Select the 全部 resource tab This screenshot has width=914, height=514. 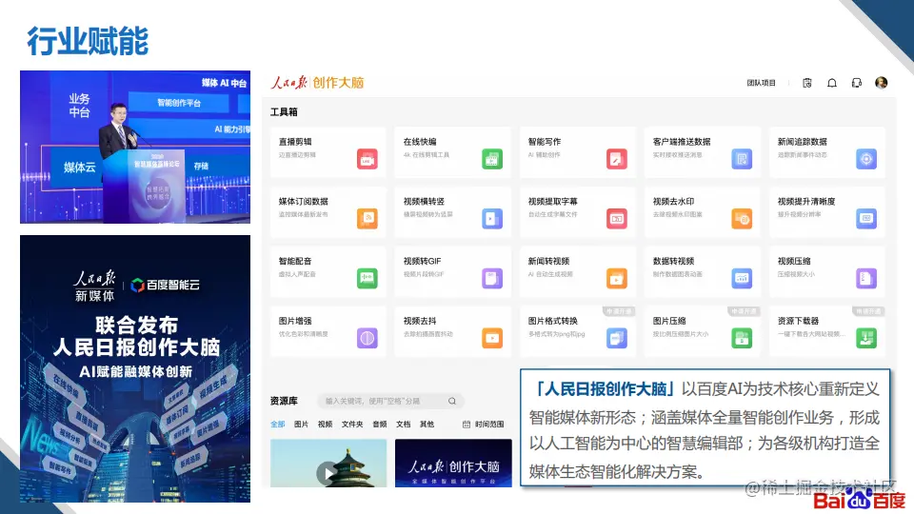click(x=277, y=425)
